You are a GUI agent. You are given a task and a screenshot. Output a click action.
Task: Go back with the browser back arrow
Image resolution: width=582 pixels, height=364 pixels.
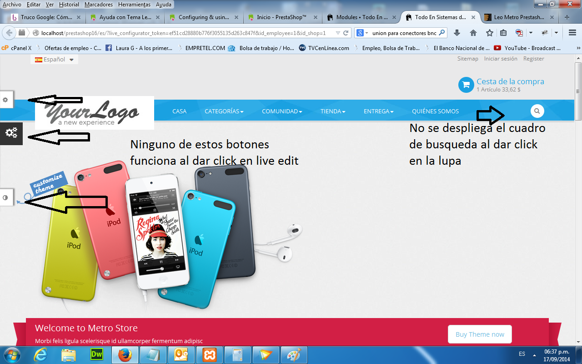point(9,33)
